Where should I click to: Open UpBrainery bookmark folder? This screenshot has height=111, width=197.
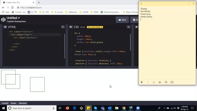coord(71,12)
